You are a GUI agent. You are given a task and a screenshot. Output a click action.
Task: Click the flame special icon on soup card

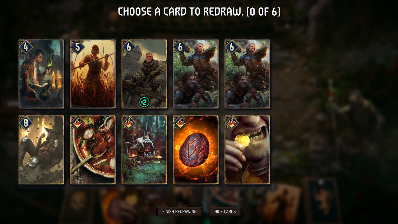77,123
